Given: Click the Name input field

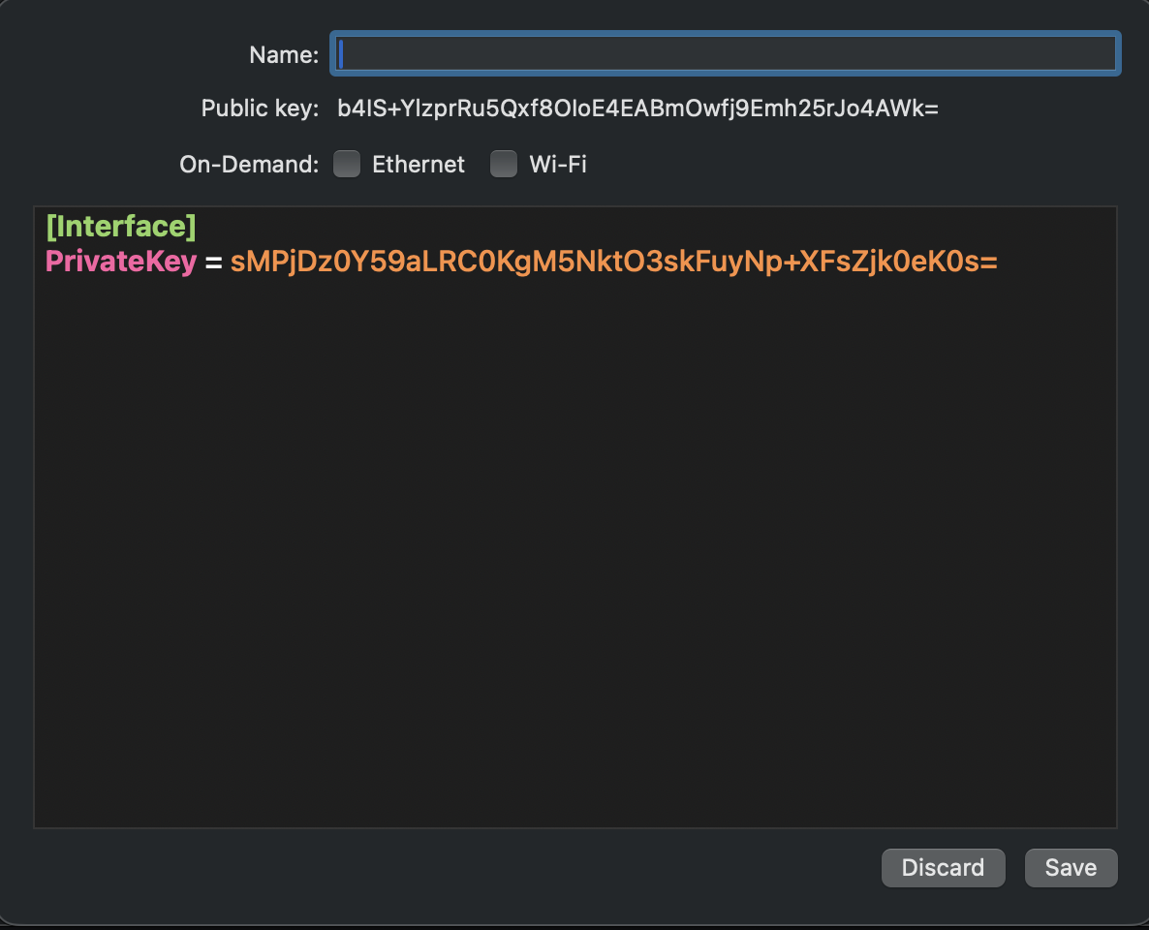Looking at the screenshot, I should point(725,53).
